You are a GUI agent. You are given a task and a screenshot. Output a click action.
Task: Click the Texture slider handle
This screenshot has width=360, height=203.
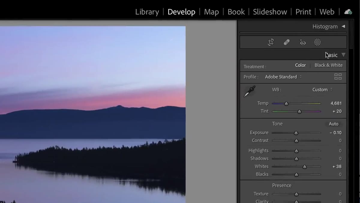click(296, 194)
